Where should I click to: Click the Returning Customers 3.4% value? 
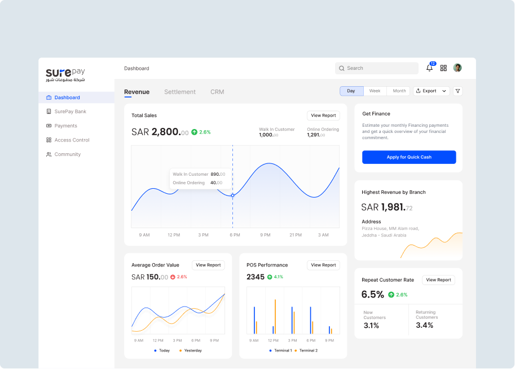tap(424, 326)
